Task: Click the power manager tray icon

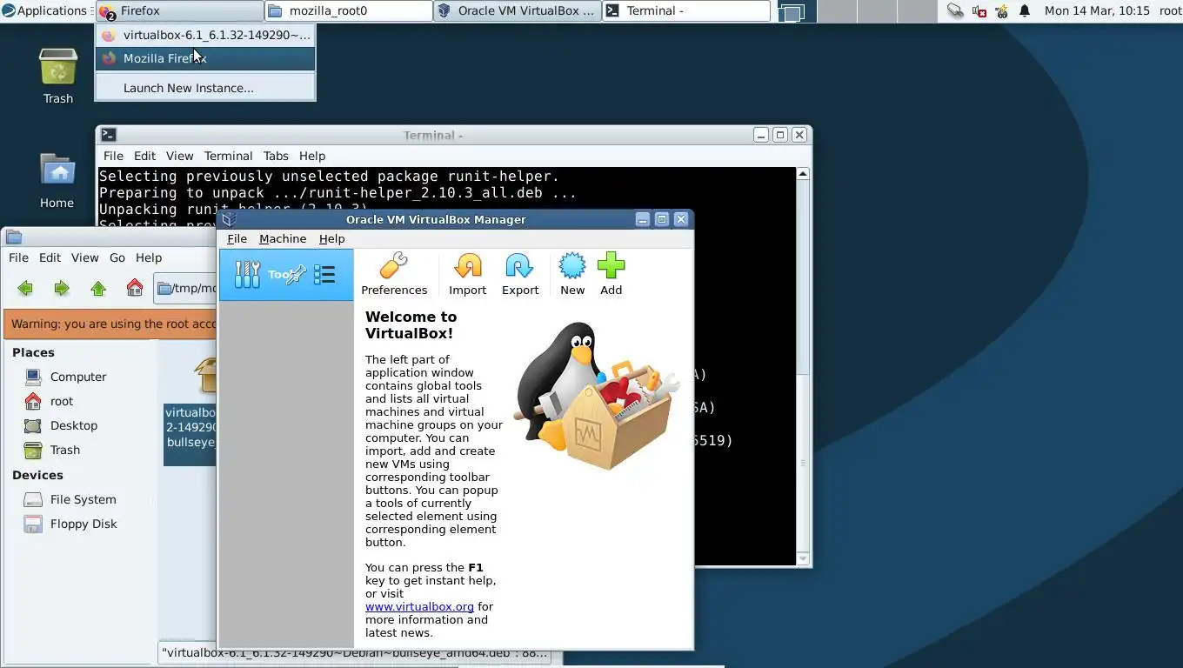Action: pyautogui.click(x=1001, y=11)
